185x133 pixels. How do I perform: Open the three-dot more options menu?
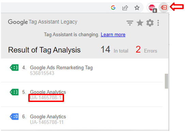point(158,23)
